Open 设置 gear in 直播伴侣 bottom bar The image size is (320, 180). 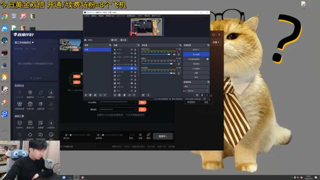(140, 136)
